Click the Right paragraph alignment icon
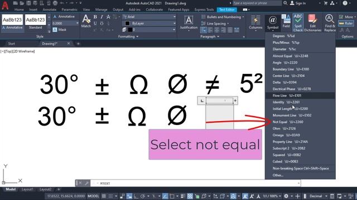 point(223,30)
